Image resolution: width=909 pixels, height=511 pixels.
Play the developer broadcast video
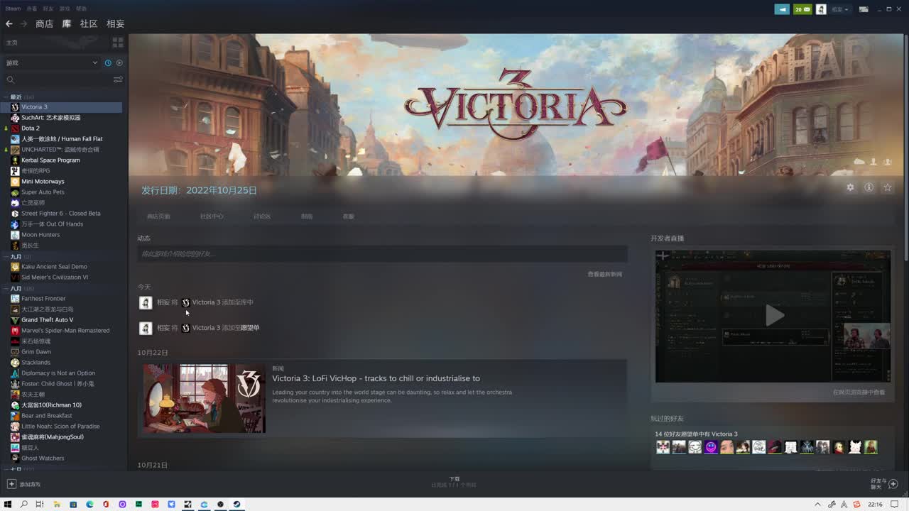773,316
